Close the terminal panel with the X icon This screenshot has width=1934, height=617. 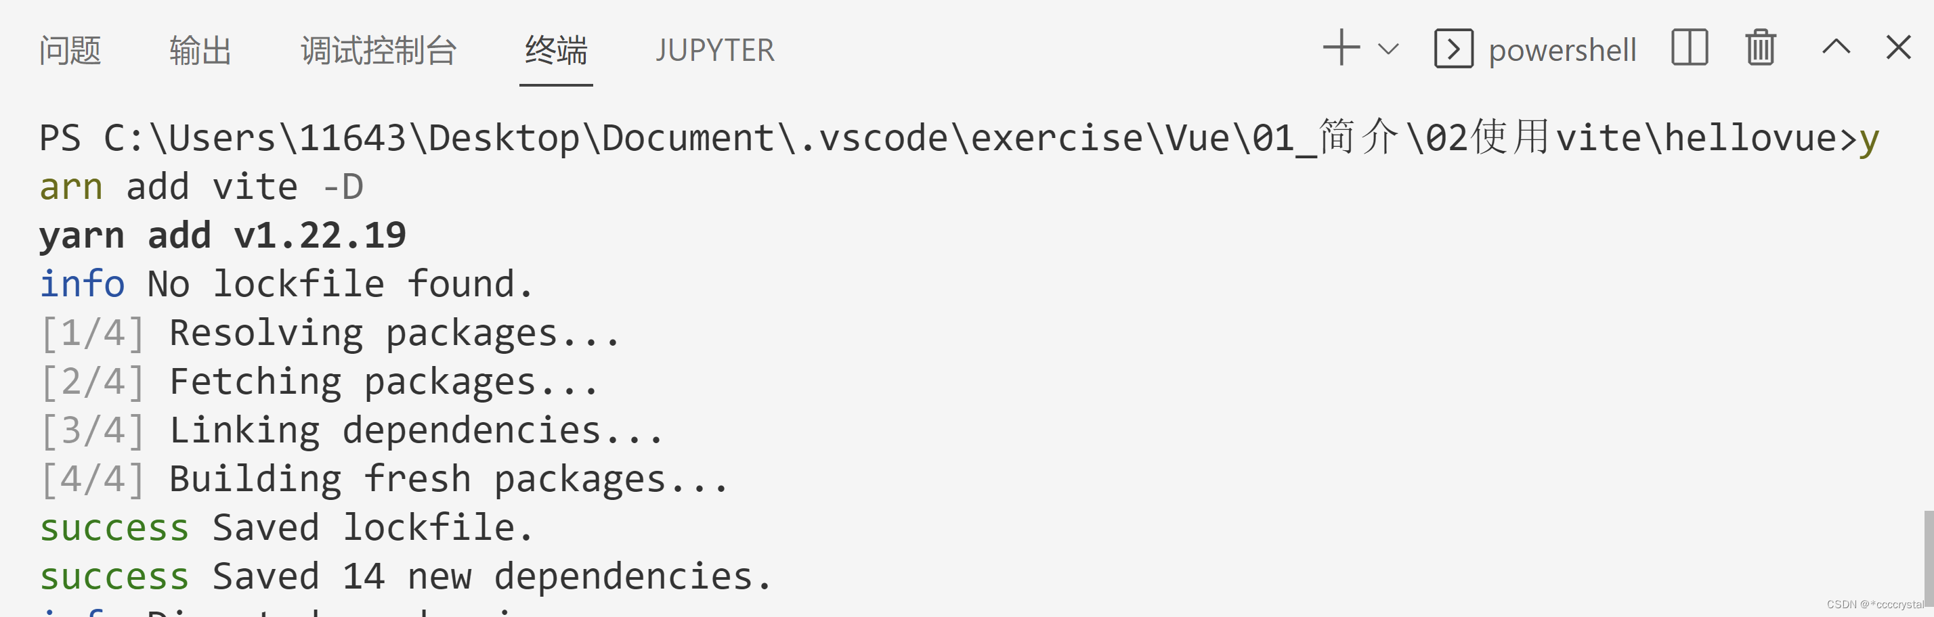1899,48
